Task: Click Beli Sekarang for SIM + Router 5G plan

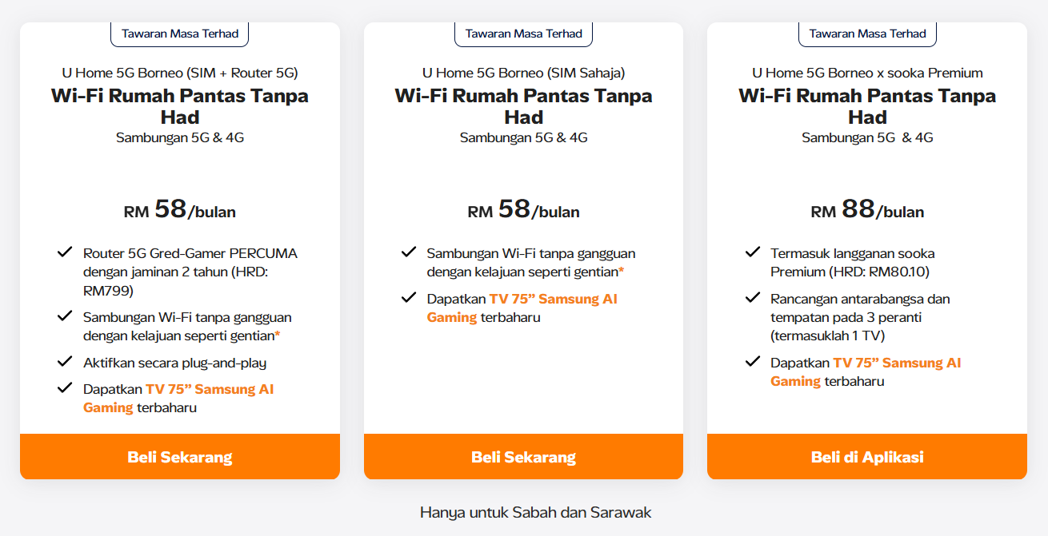Action: pyautogui.click(x=180, y=457)
